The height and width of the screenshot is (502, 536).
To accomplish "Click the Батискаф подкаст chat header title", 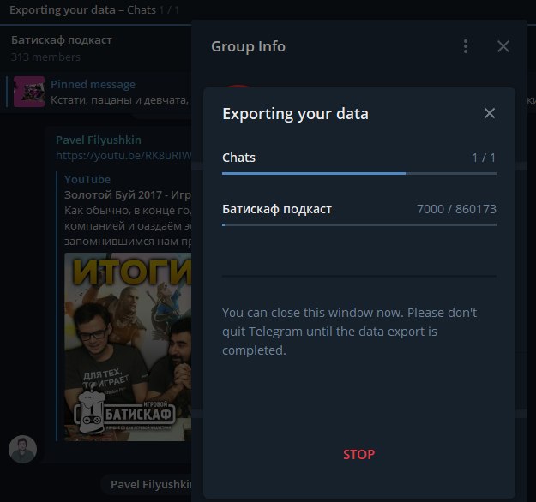I will tap(62, 40).
